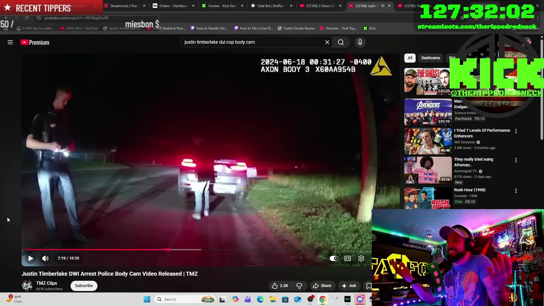
Task: Open 'Discover - Find Top...' bookmark
Action: [338, 28]
